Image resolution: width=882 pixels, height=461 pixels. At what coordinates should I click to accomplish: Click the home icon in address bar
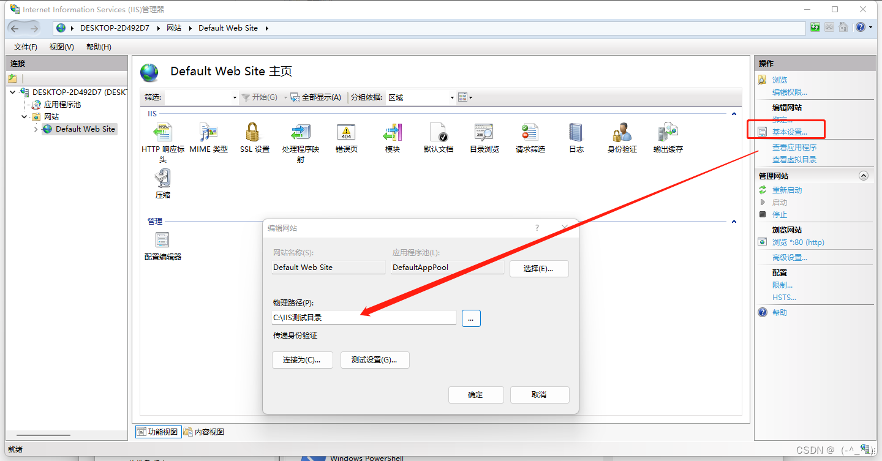pyautogui.click(x=843, y=28)
